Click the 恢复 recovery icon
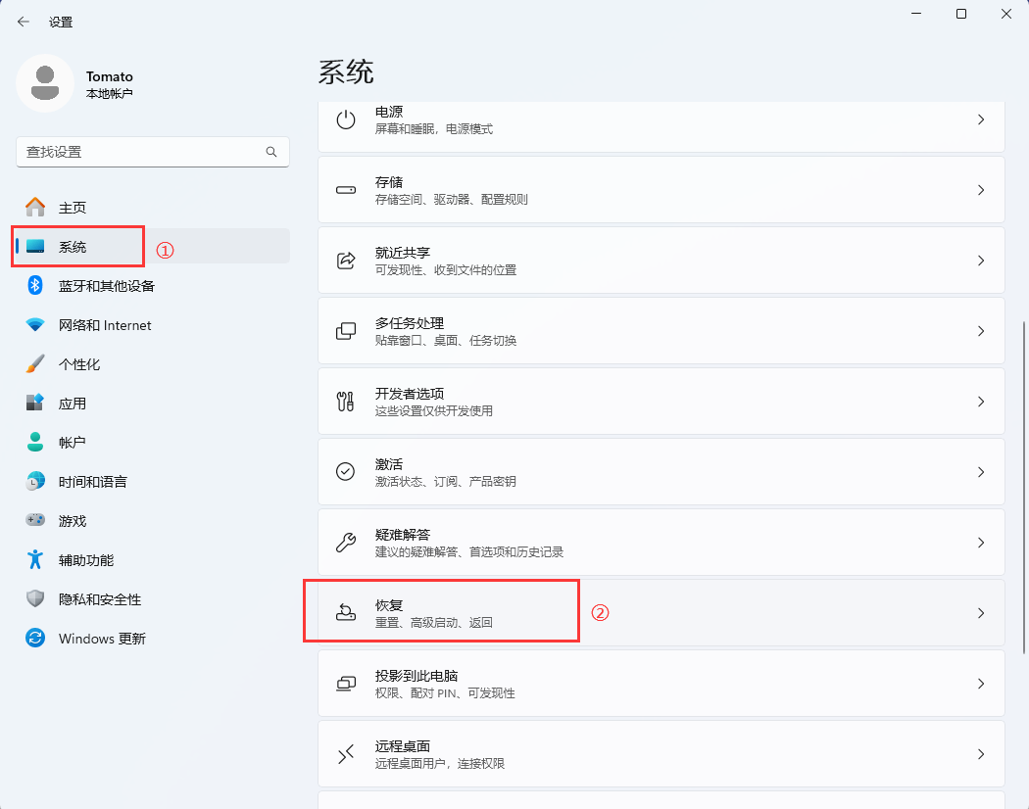This screenshot has width=1029, height=809. (x=345, y=613)
